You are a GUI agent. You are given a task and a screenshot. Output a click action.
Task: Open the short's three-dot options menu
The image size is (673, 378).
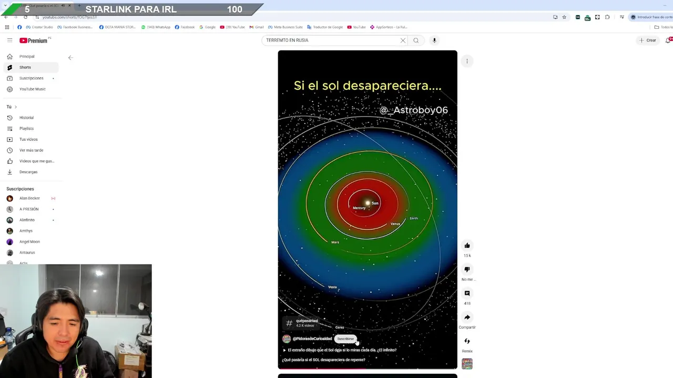(467, 61)
